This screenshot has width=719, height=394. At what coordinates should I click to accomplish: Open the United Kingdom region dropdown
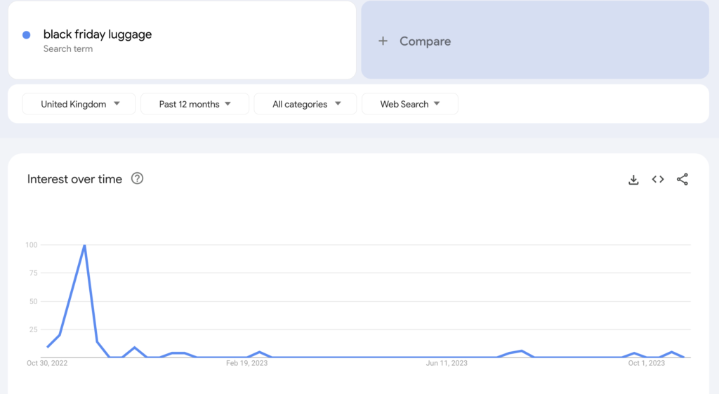click(79, 104)
